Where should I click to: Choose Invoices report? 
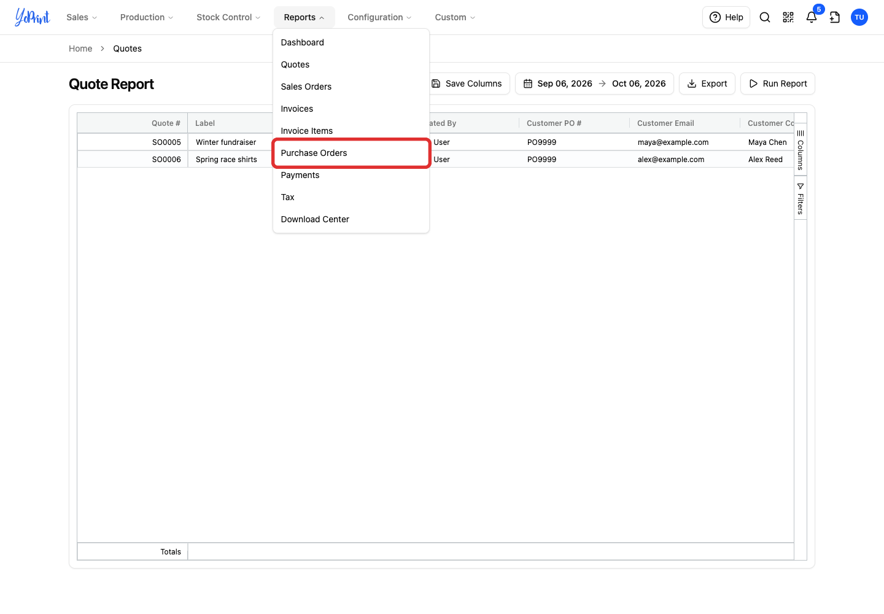click(351, 109)
